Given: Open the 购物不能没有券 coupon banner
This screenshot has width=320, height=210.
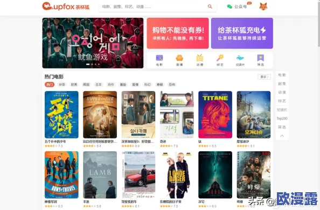Looking at the screenshot, I should [178, 33].
